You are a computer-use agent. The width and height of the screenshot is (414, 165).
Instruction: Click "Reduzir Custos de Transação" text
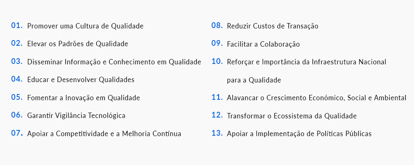click(x=272, y=26)
